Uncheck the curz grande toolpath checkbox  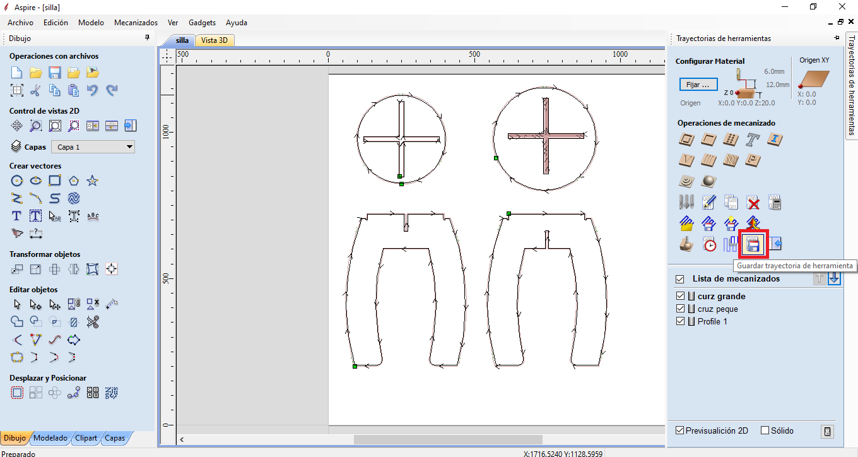[680, 296]
